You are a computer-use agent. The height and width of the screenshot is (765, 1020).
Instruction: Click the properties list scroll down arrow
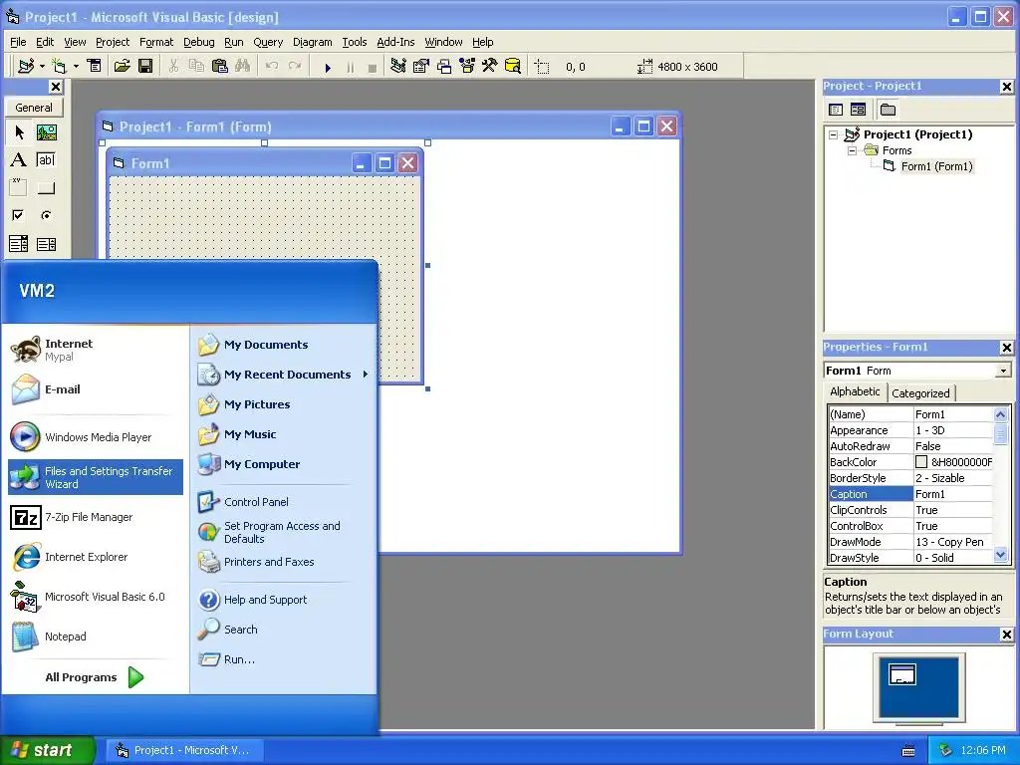[x=1000, y=556]
